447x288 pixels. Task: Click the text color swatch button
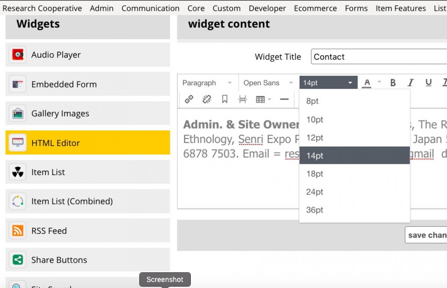(366, 83)
